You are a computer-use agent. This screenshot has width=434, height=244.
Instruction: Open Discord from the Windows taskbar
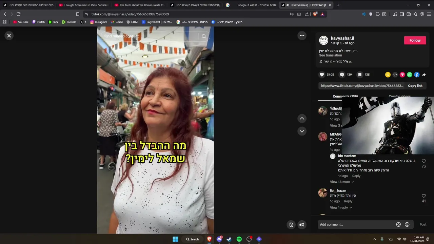(219, 239)
